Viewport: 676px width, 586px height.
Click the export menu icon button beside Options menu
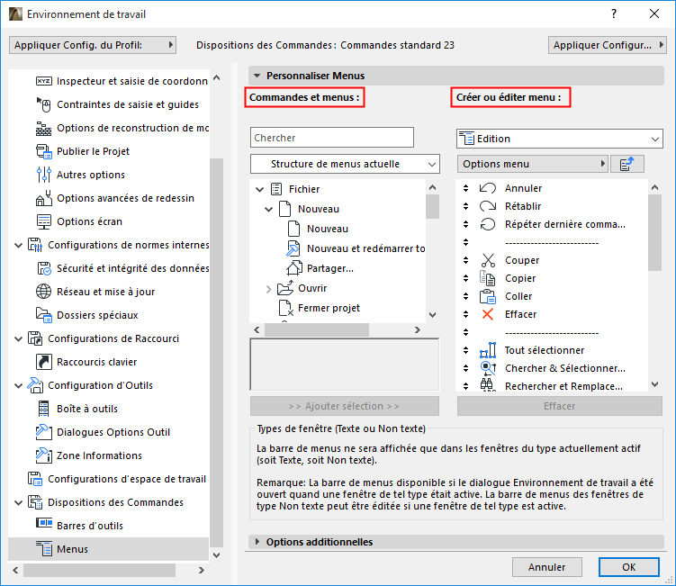pos(627,164)
